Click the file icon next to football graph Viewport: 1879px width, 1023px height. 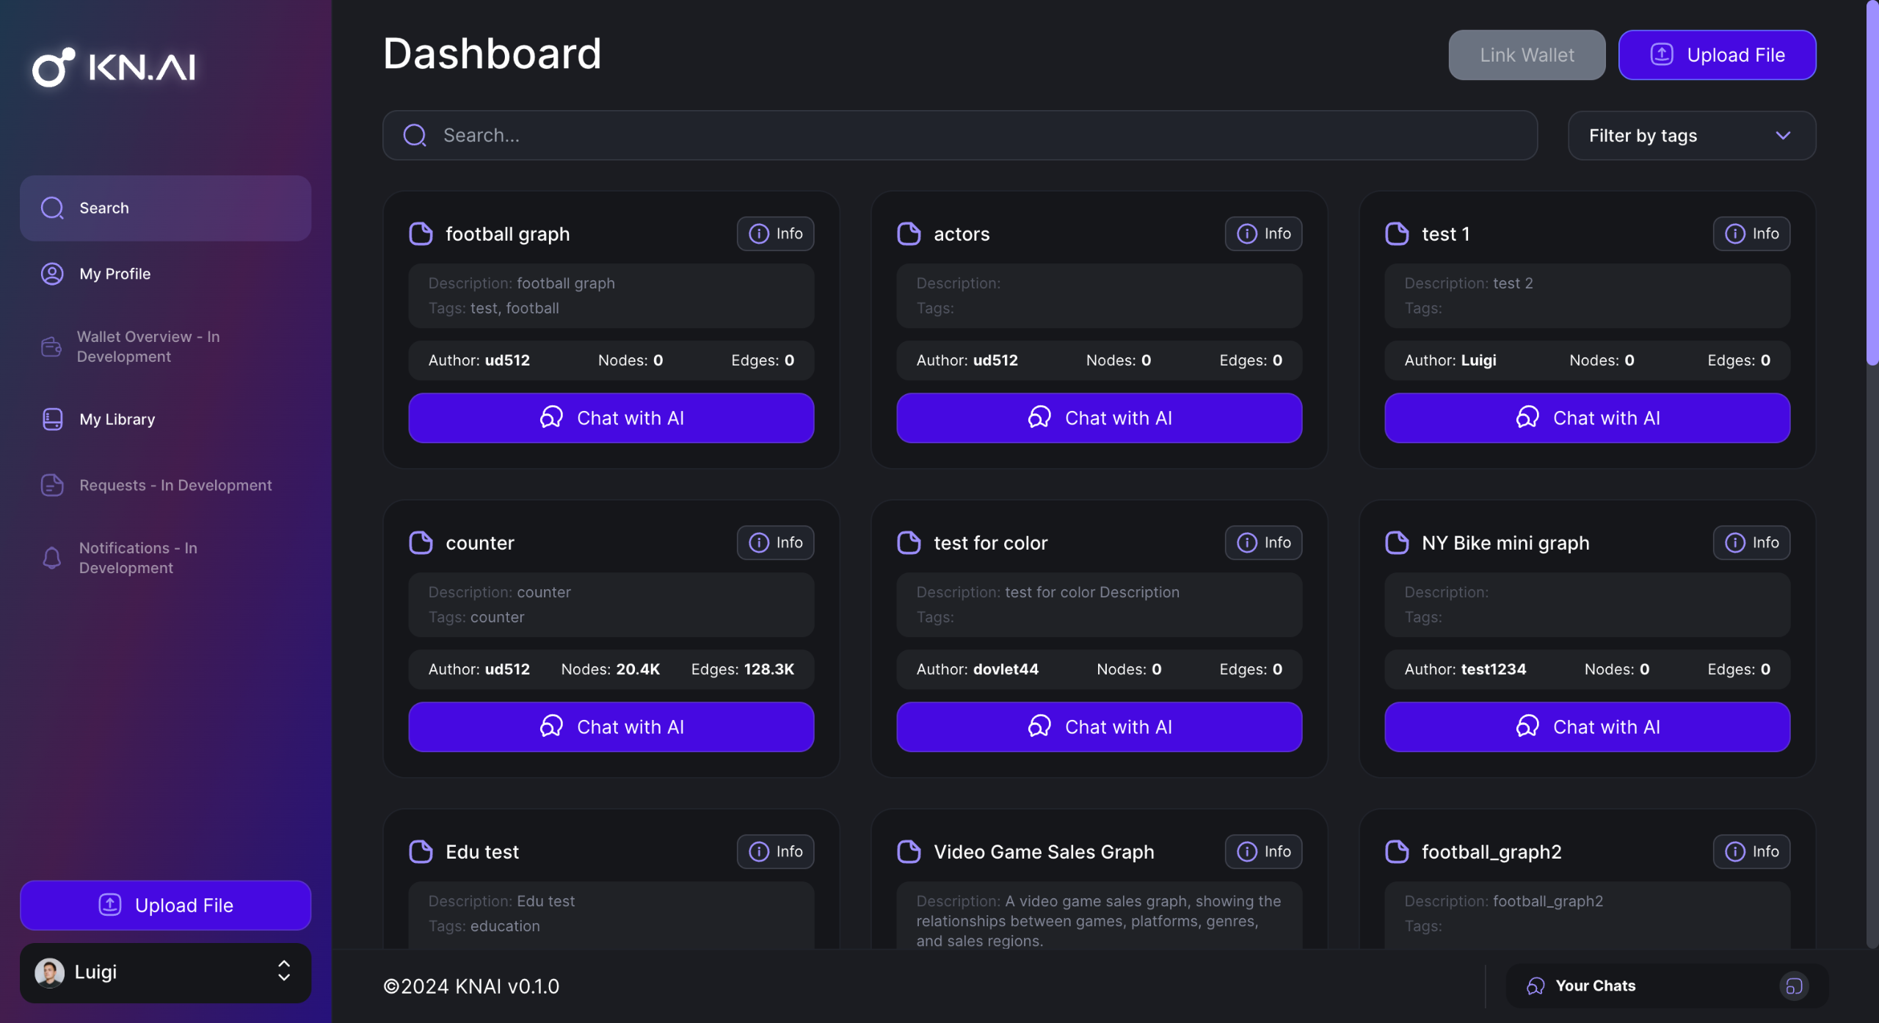tap(421, 233)
